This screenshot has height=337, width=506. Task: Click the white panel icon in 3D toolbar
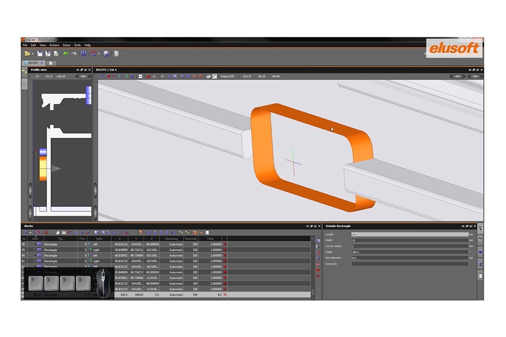click(x=140, y=76)
